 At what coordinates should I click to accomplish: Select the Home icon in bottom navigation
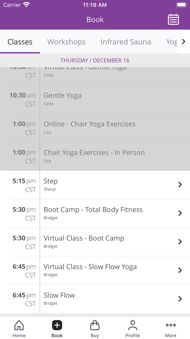[19, 325]
